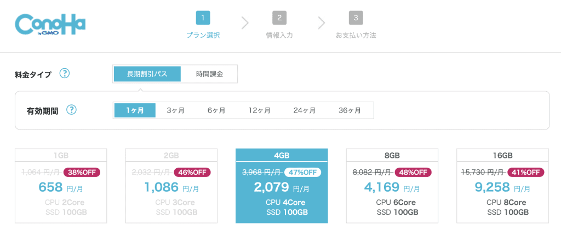Click step 2 情報入力 indicator

279,25
